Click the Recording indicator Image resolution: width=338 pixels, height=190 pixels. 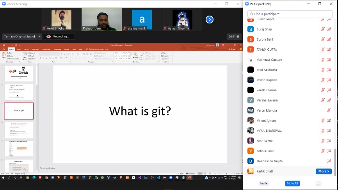tap(58, 36)
